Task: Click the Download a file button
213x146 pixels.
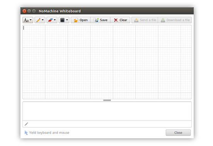Action: click(x=175, y=20)
